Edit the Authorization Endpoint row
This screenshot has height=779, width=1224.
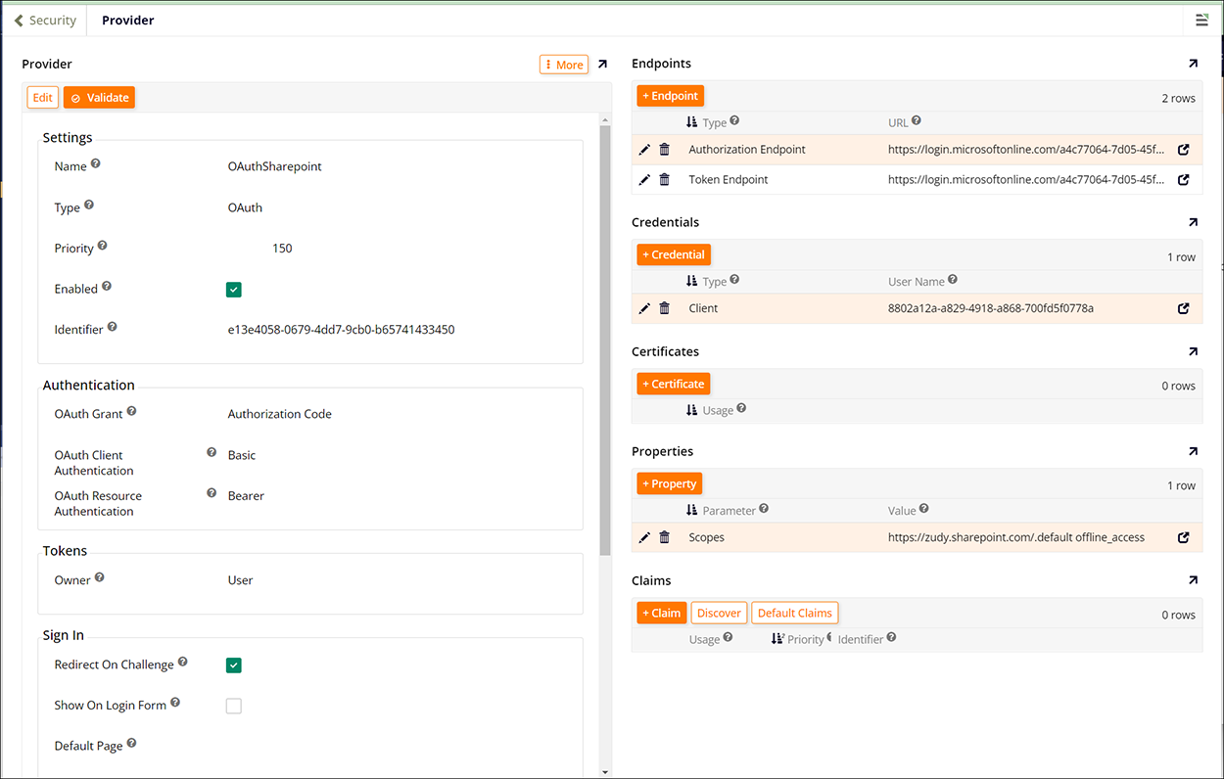643,150
